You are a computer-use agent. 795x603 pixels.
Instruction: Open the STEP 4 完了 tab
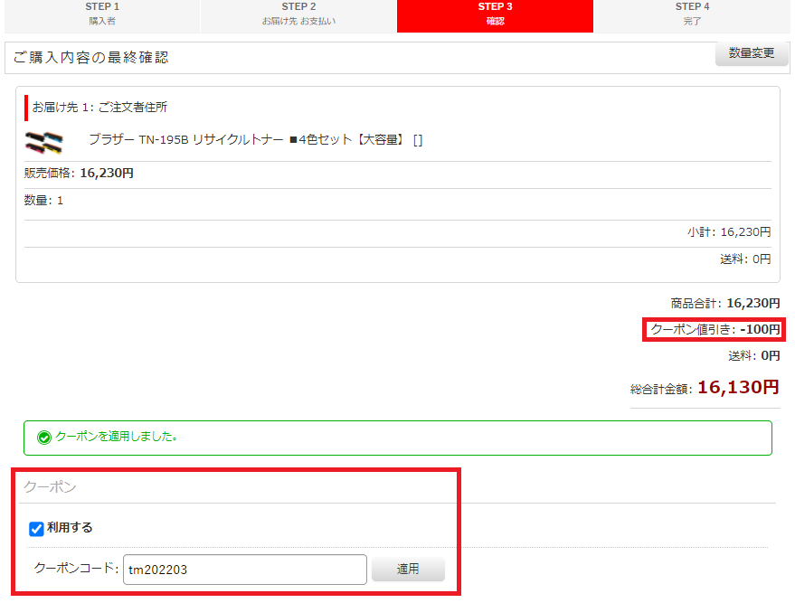coord(692,16)
